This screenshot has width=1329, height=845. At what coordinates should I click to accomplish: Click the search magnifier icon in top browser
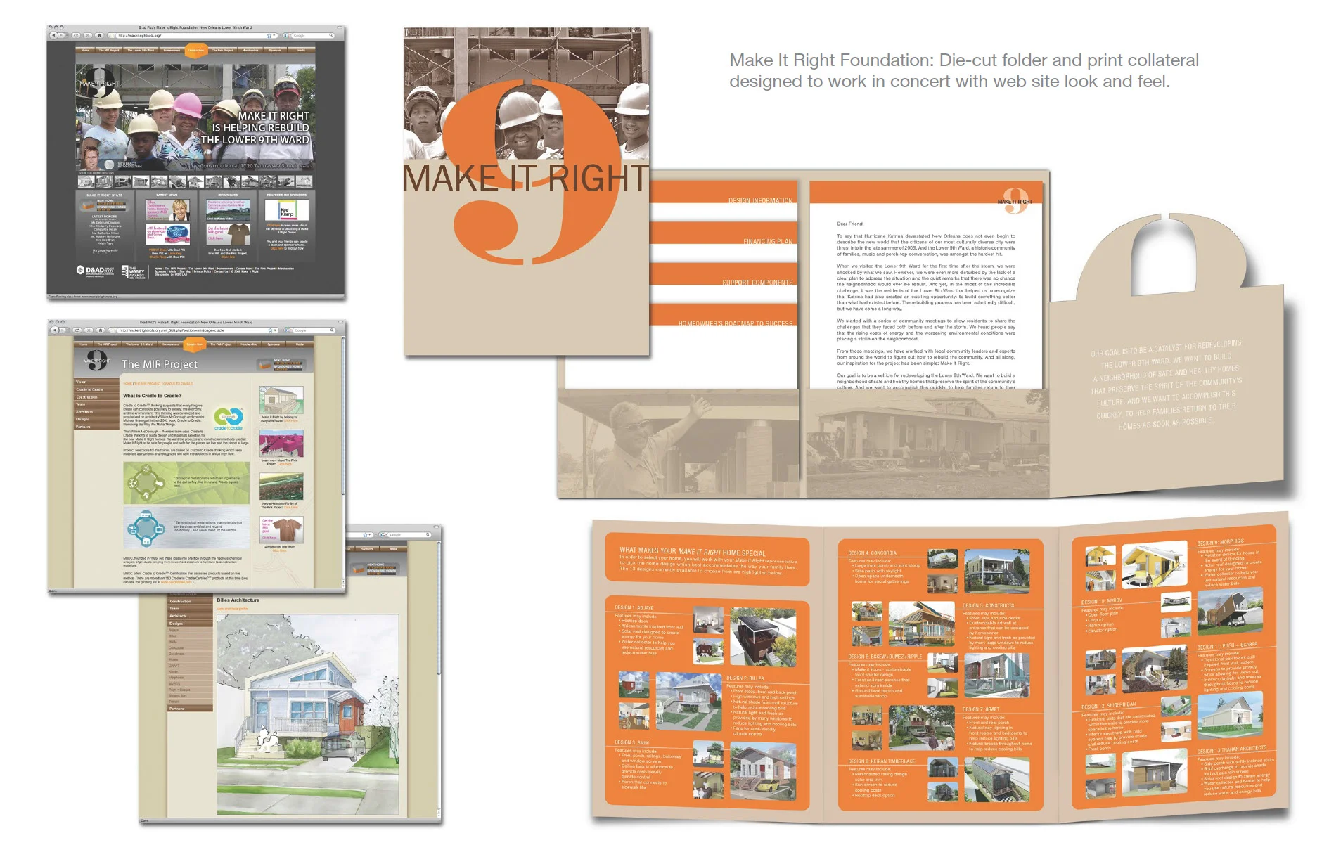[330, 35]
